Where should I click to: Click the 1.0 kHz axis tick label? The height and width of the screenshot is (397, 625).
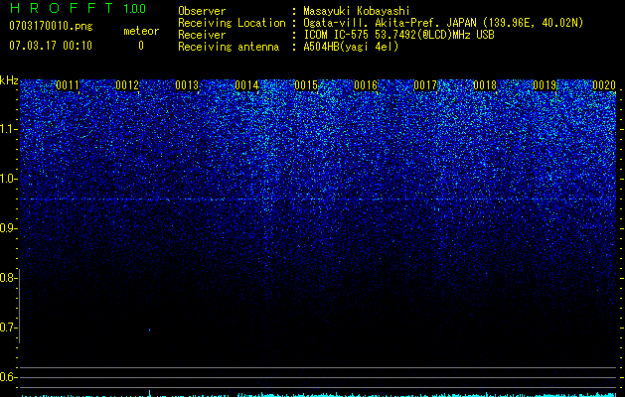click(8, 179)
